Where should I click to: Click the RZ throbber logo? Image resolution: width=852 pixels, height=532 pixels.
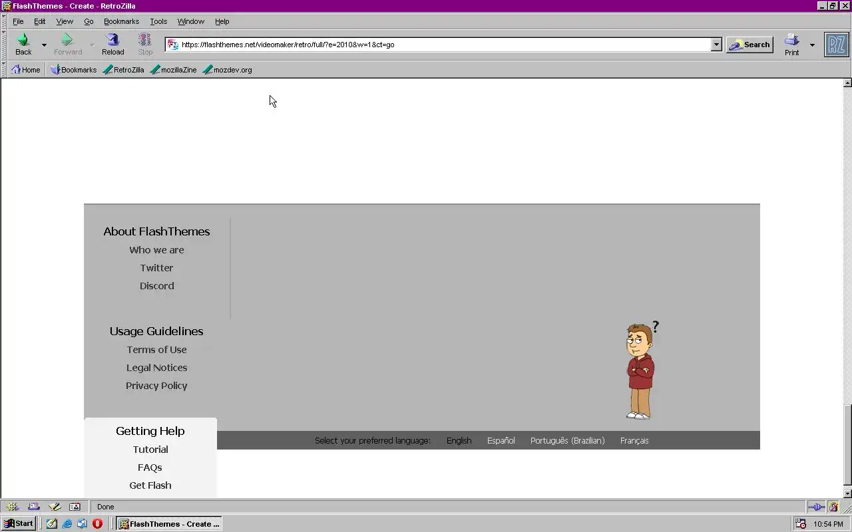point(837,45)
